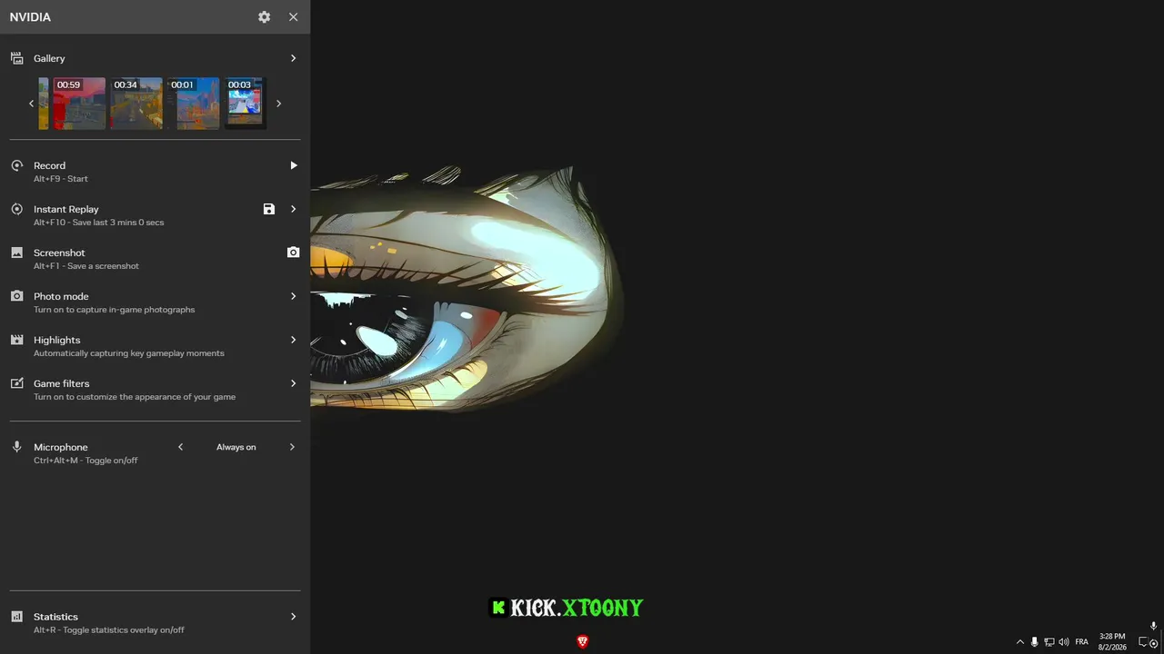Click the Statistics icon

16,617
